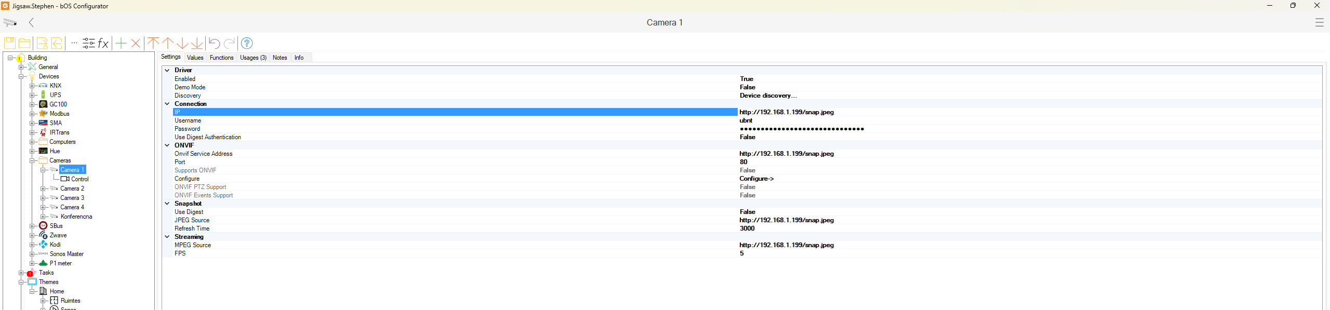Select Camera 3 in the tree
The image size is (1330, 310).
point(72,198)
